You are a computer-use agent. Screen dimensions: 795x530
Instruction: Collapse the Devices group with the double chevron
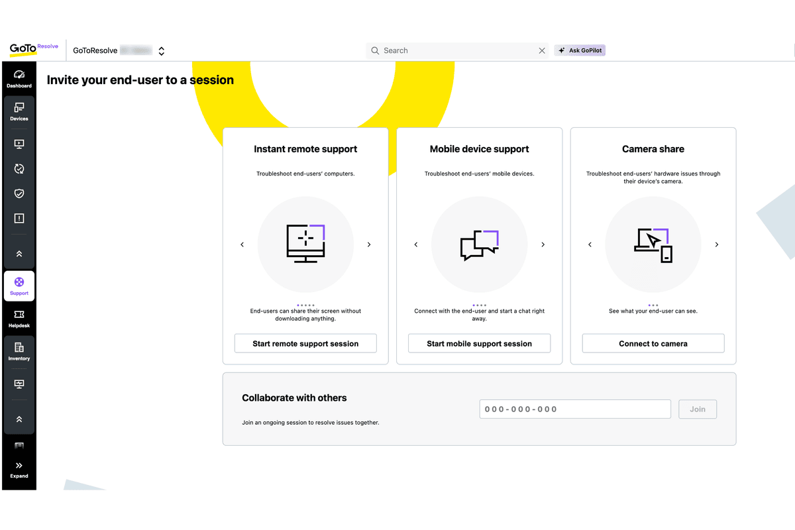coord(19,254)
